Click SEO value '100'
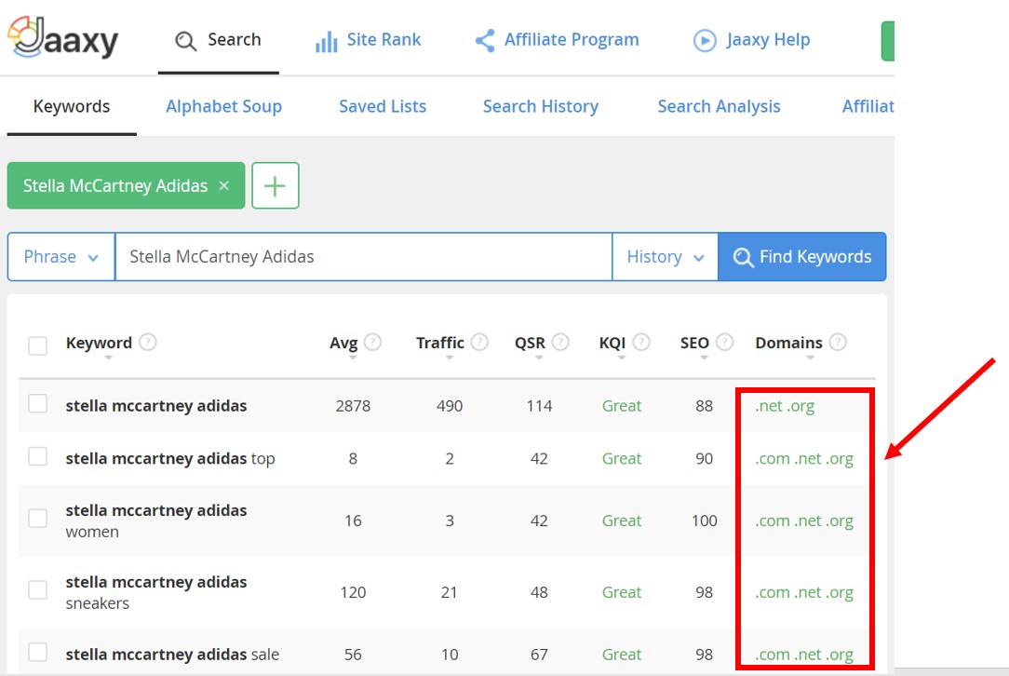This screenshot has width=1009, height=676. [x=704, y=521]
